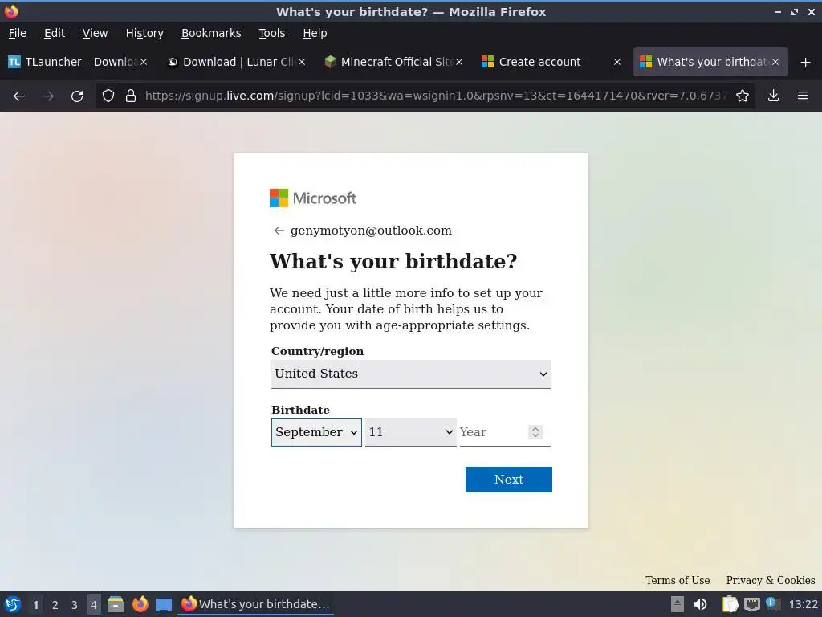
Task: Click the Firefox window taskbar entry
Action: pos(255,604)
